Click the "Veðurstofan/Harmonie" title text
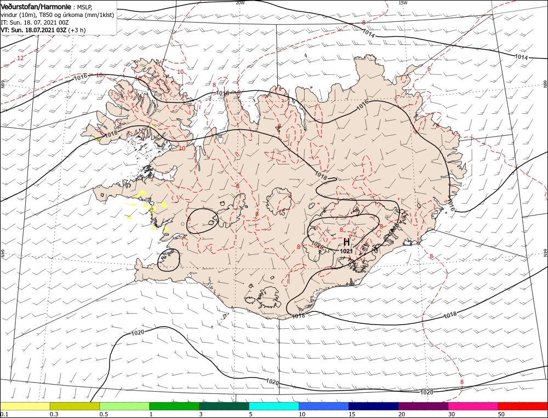Viewport: 548px width, 418px height. point(36,7)
